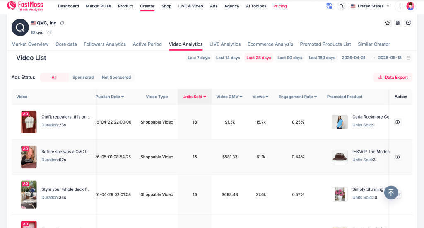
Task: Edit the start date 2026-04-21 field
Action: [354, 58]
